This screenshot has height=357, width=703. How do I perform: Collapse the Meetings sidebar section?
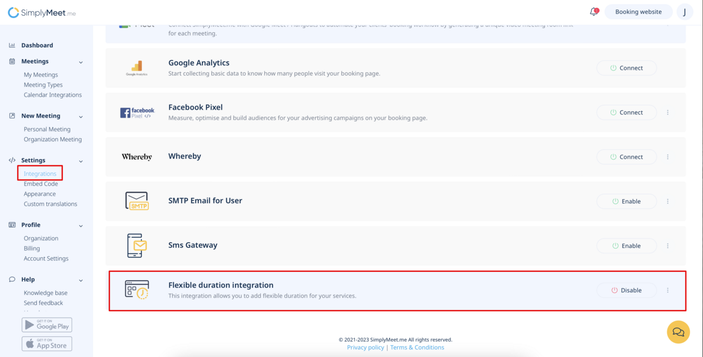(x=81, y=62)
